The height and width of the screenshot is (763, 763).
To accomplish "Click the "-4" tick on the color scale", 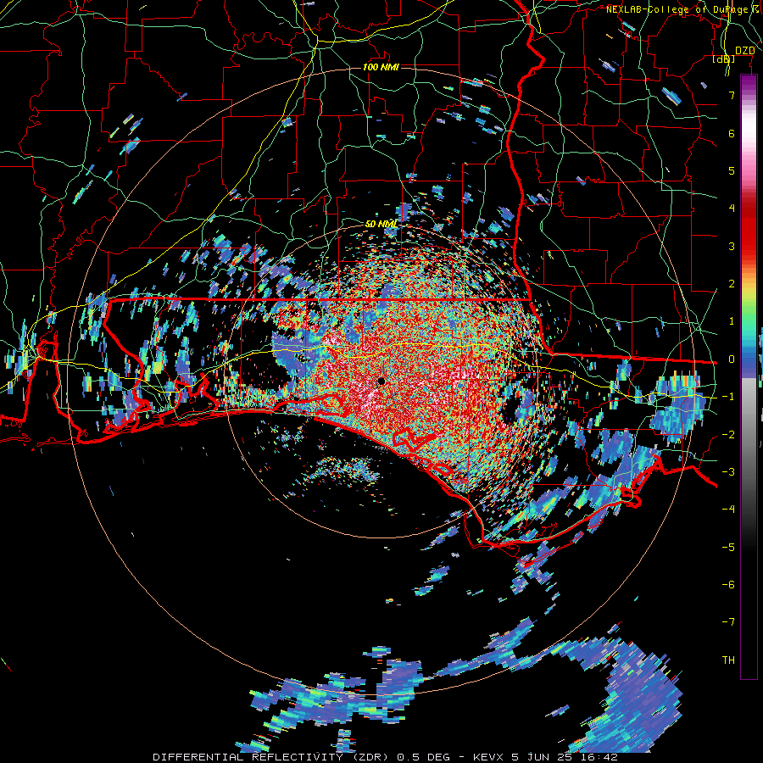I will [728, 510].
